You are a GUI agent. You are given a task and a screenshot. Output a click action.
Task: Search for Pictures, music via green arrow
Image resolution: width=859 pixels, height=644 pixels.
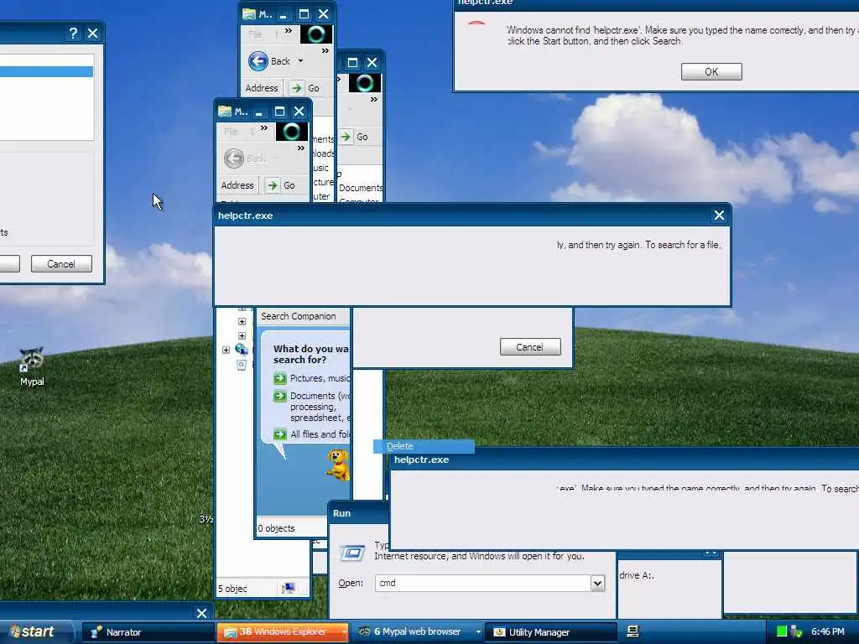pyautogui.click(x=280, y=378)
